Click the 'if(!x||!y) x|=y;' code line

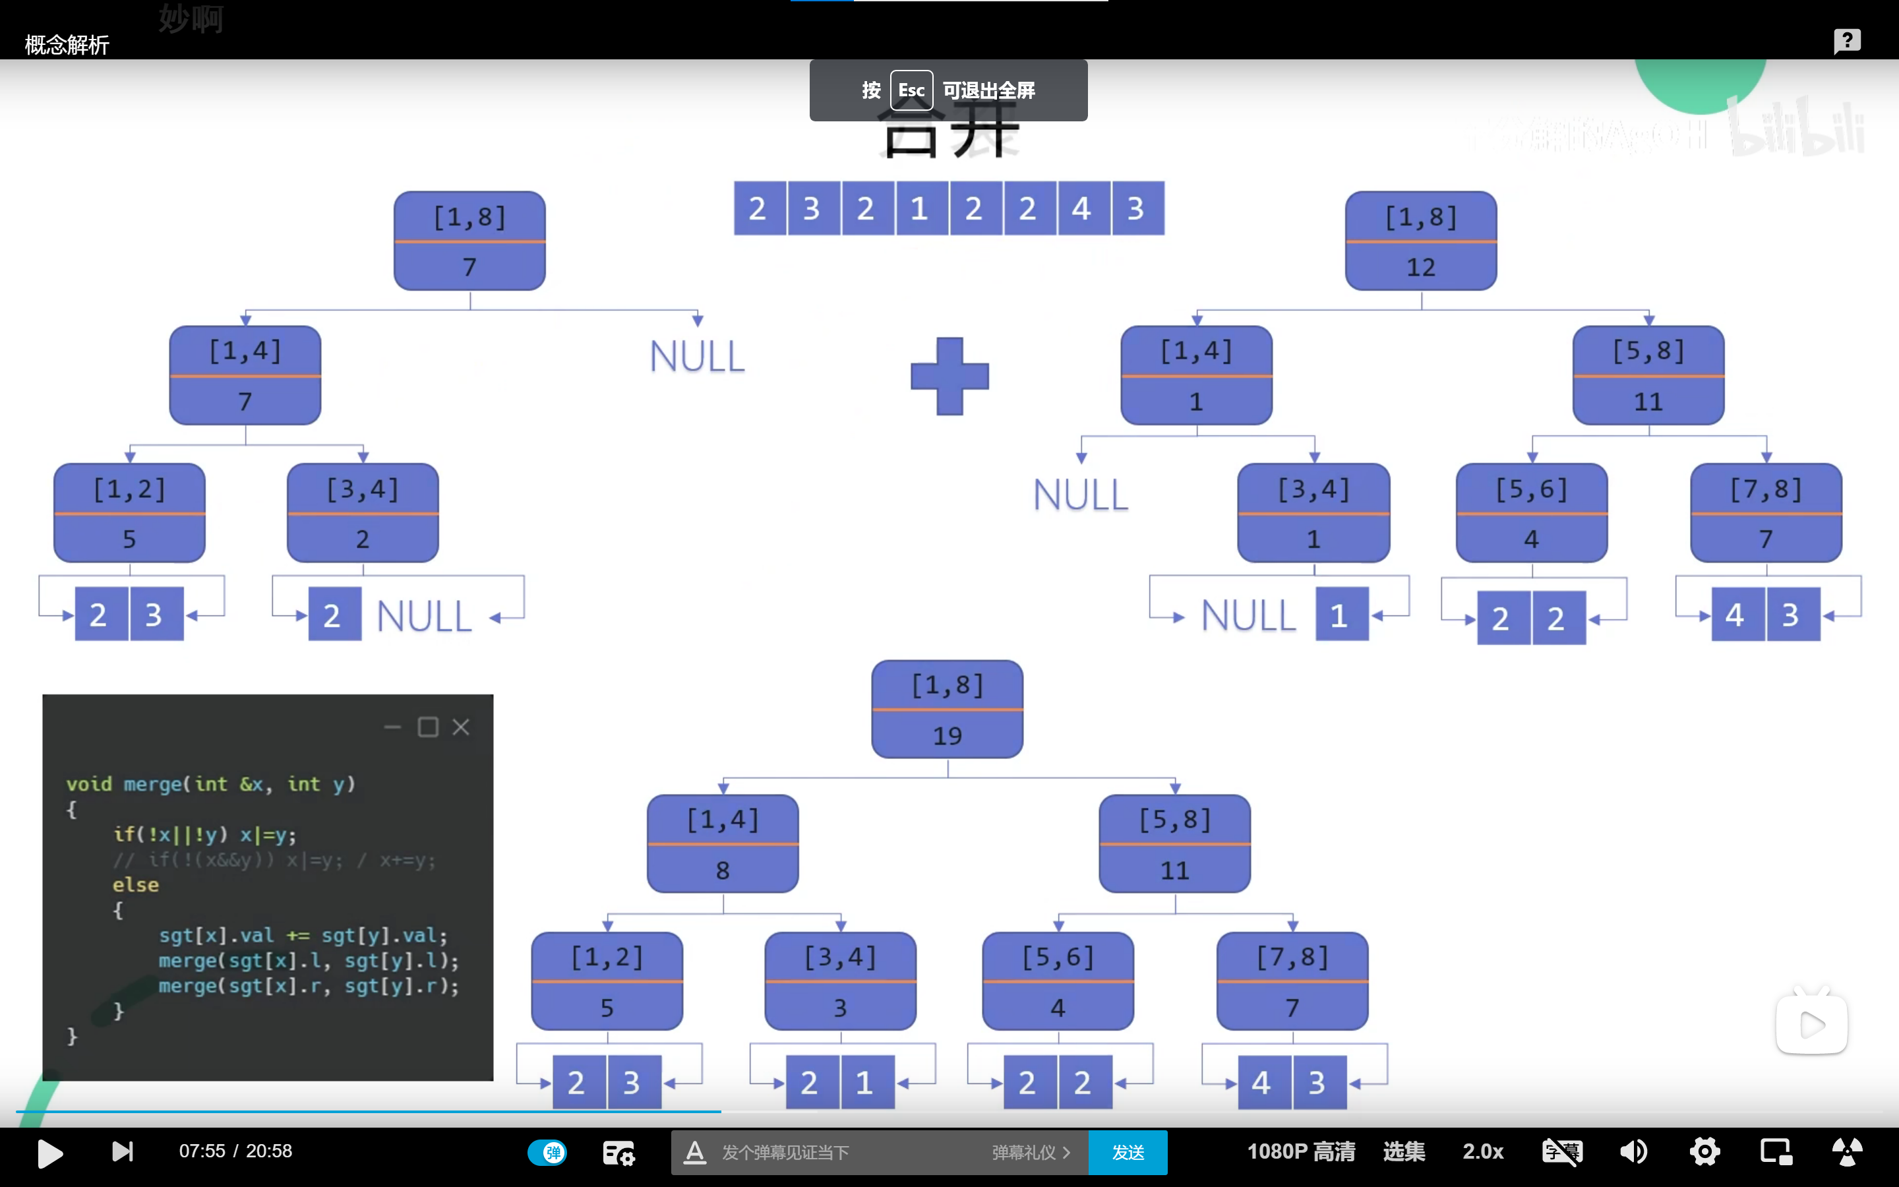tap(205, 834)
